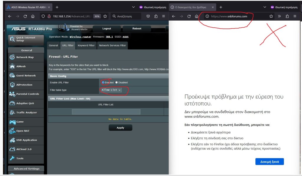Screen dimensions: 302x176
Task: Open extensions icon in snbforums browser window
Action: (x=287, y=16)
